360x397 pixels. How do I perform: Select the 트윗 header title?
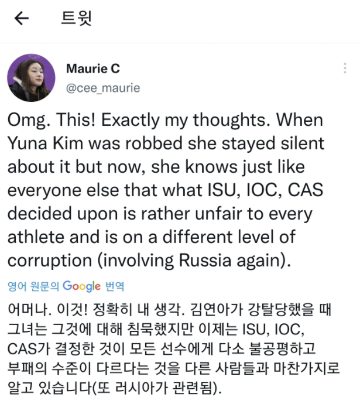click(x=77, y=19)
